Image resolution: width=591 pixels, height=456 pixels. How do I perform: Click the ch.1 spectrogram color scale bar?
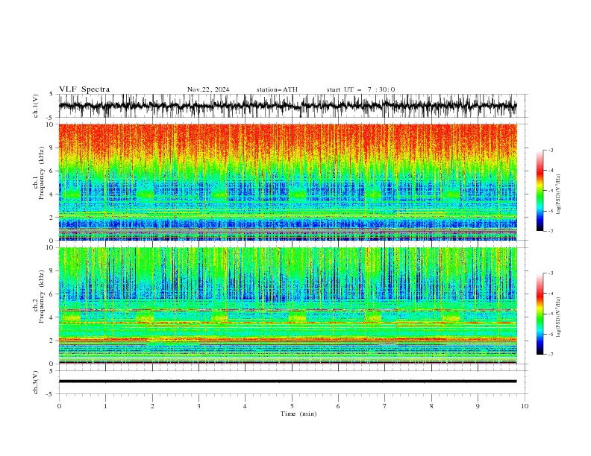click(540, 191)
